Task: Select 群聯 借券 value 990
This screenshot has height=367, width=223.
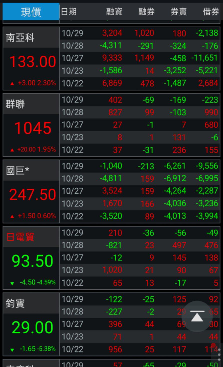Action: tap(211, 112)
